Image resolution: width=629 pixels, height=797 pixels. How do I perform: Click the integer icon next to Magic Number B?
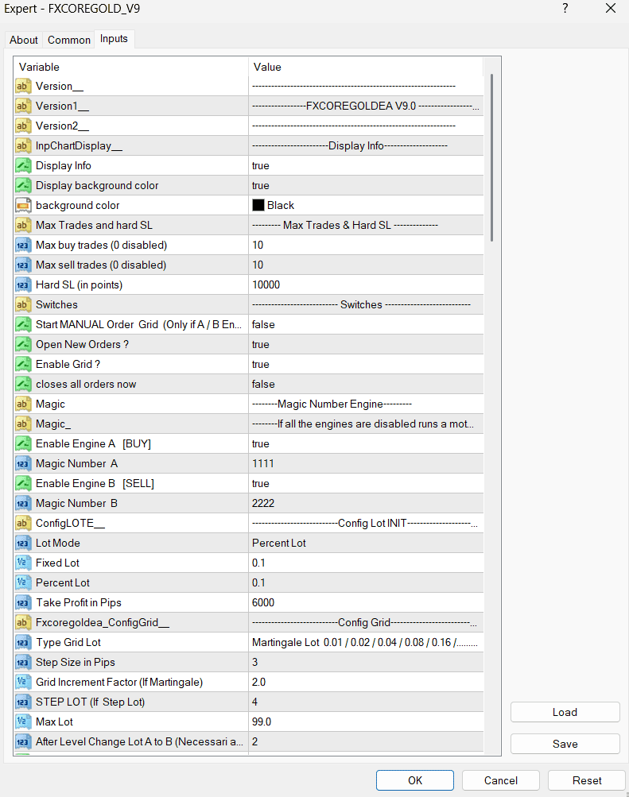tap(23, 503)
